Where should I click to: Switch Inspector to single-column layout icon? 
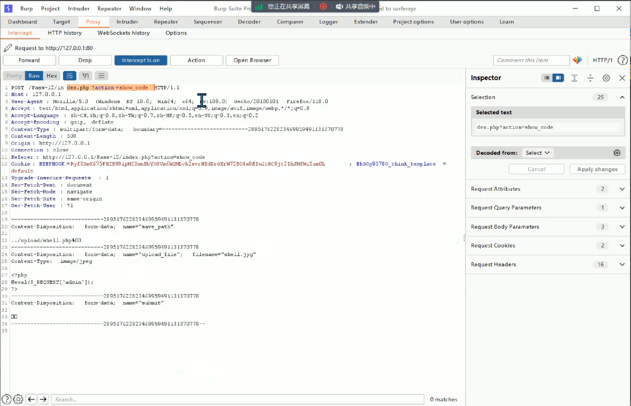click(x=547, y=78)
